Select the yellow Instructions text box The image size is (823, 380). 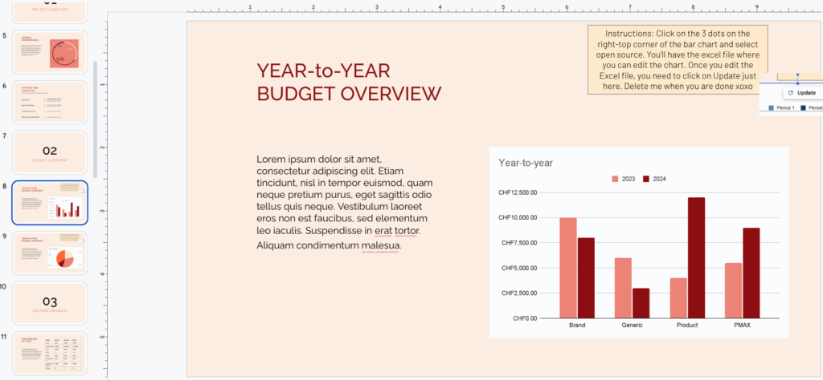tap(678, 59)
